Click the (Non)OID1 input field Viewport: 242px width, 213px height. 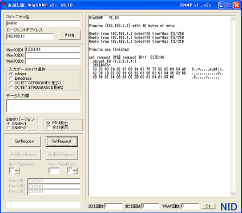53,50
